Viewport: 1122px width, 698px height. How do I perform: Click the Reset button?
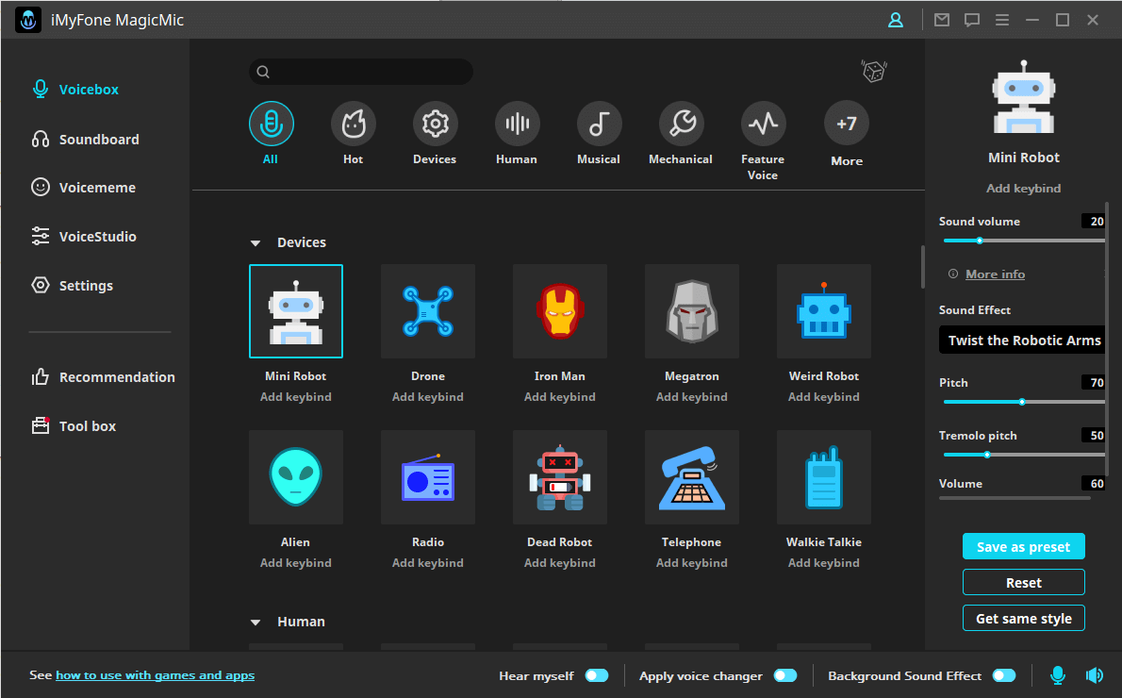[1023, 583]
